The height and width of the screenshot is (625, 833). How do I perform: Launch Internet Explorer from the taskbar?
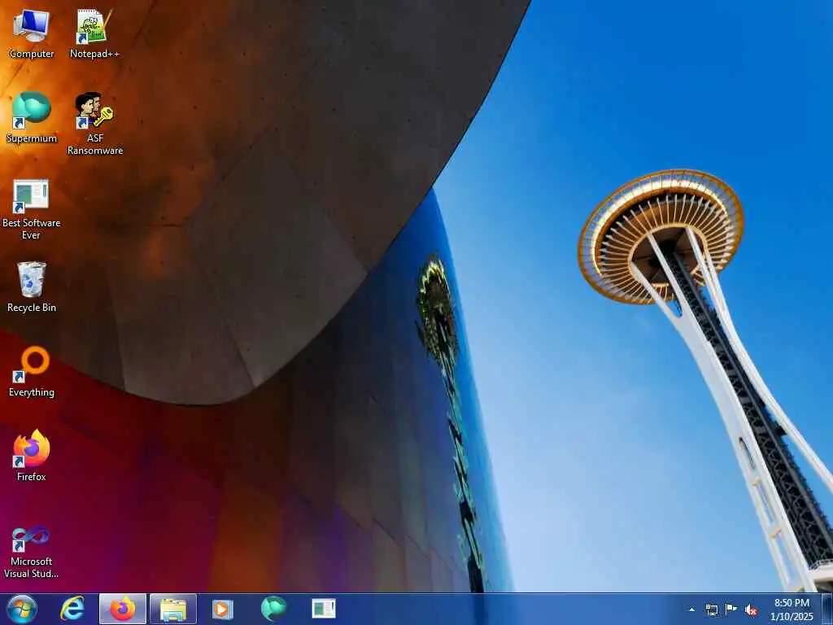tap(72, 609)
